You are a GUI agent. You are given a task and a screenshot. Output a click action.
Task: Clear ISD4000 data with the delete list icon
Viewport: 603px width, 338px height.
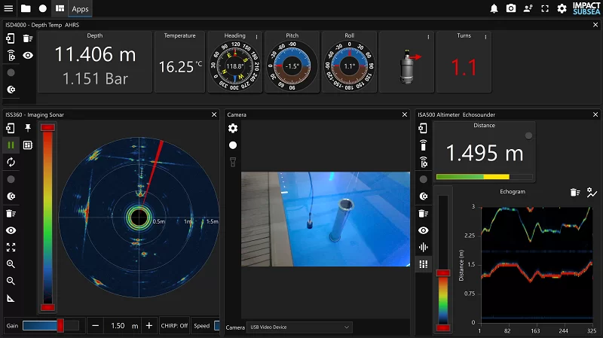[x=28, y=38]
